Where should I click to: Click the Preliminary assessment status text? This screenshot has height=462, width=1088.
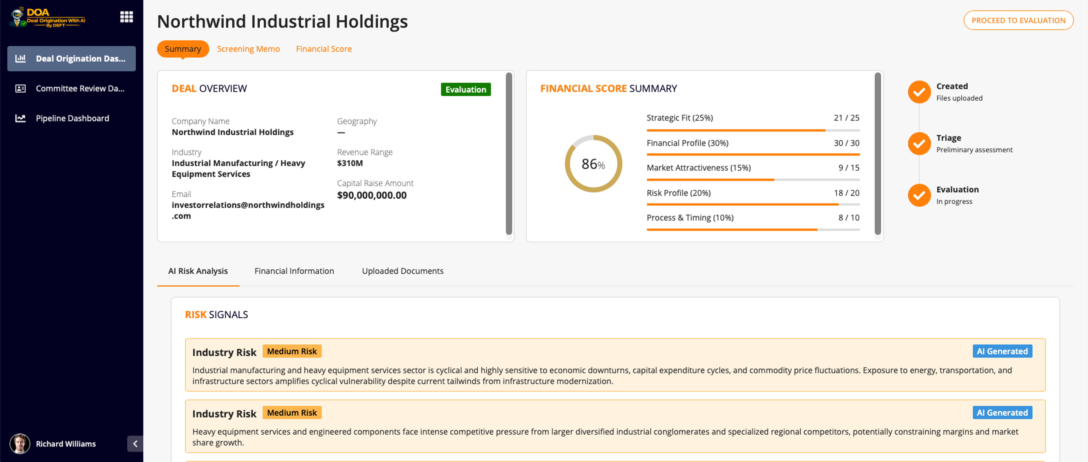point(974,150)
